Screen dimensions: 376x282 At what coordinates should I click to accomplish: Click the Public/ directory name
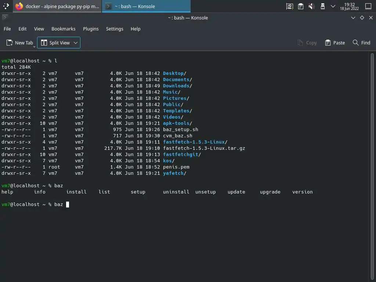point(173,105)
